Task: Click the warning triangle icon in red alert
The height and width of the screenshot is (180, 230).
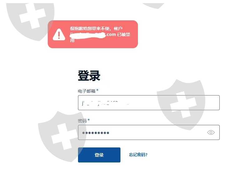Action: pyautogui.click(x=59, y=34)
